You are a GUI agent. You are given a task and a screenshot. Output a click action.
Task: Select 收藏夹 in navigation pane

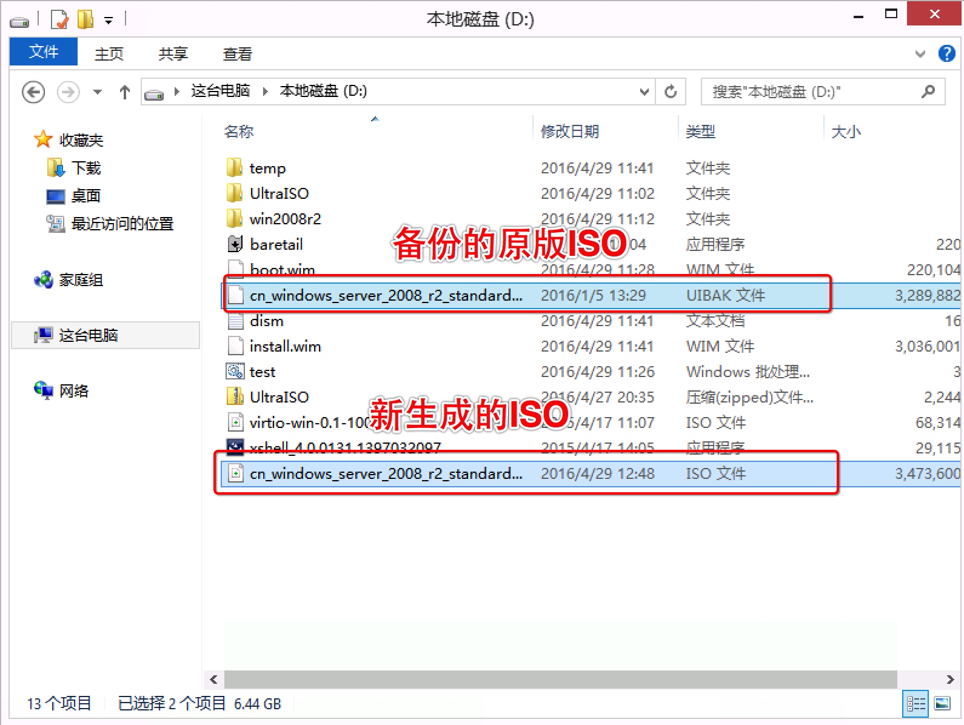[x=81, y=141]
